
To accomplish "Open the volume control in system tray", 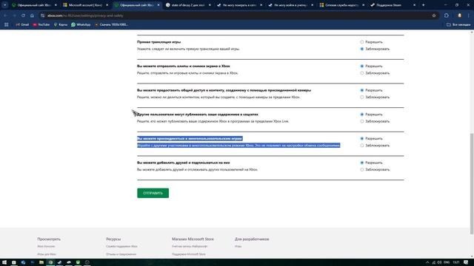I will [439, 262].
